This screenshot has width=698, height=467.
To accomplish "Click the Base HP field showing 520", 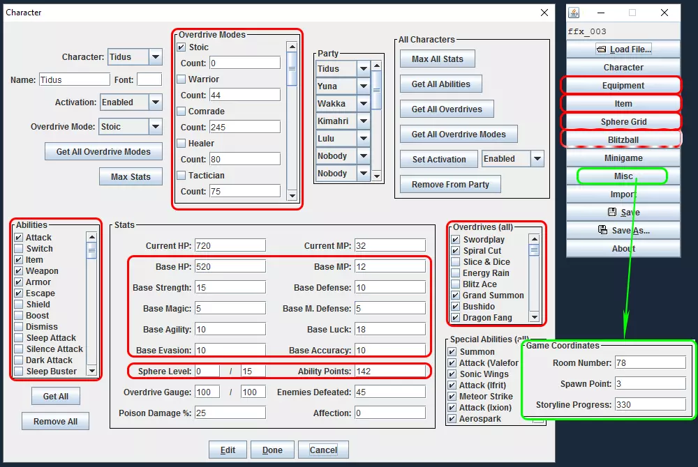I will (x=230, y=266).
